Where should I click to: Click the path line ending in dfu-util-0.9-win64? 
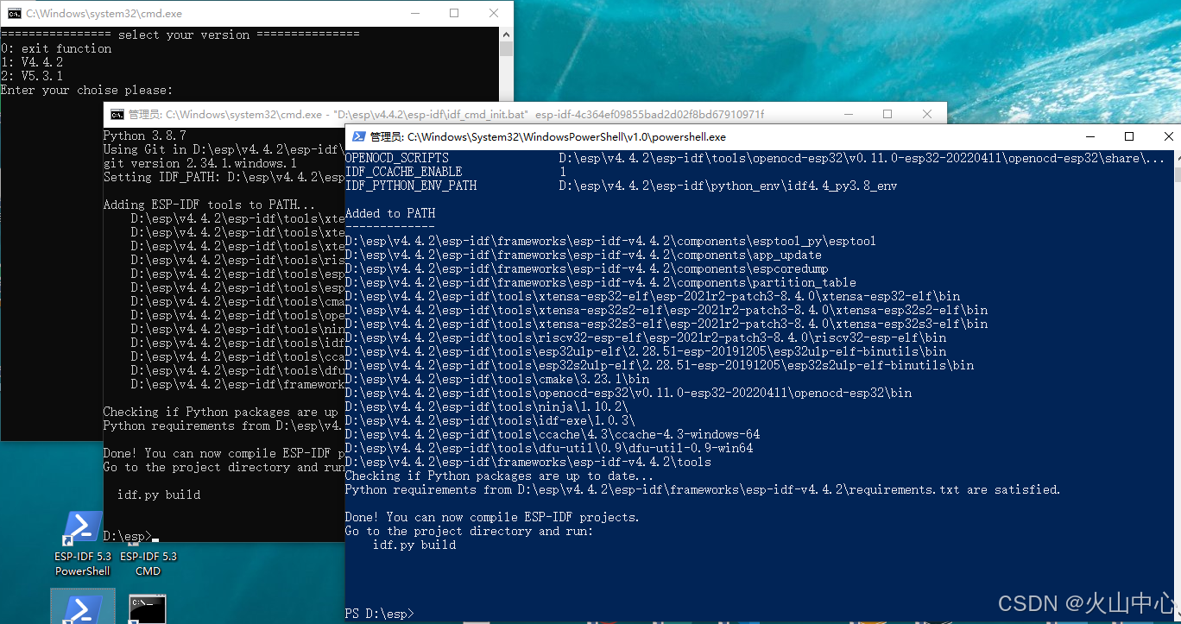coord(548,448)
